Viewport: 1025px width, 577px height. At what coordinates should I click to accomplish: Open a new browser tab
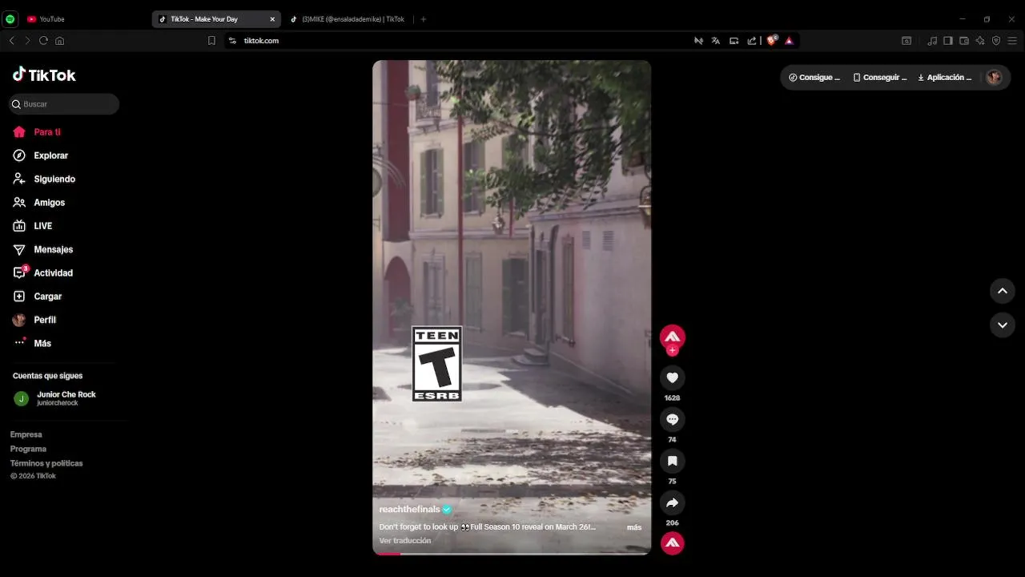424,19
